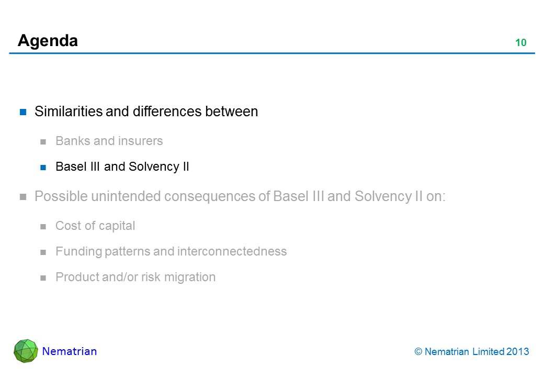Select the highlighted Basel III and Solvency II item
This screenshot has height=377, width=544.
(x=122, y=167)
